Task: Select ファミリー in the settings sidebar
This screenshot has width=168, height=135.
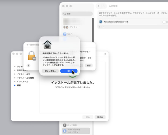Action: coord(75,27)
